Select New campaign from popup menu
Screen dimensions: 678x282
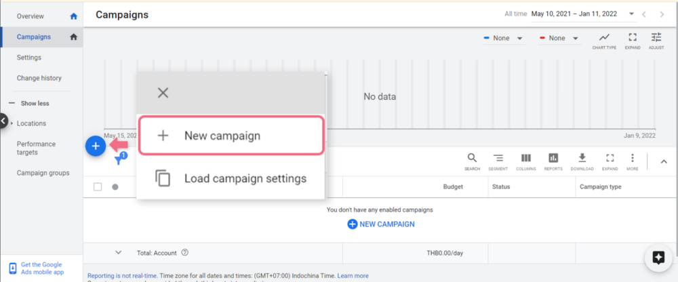coord(231,136)
